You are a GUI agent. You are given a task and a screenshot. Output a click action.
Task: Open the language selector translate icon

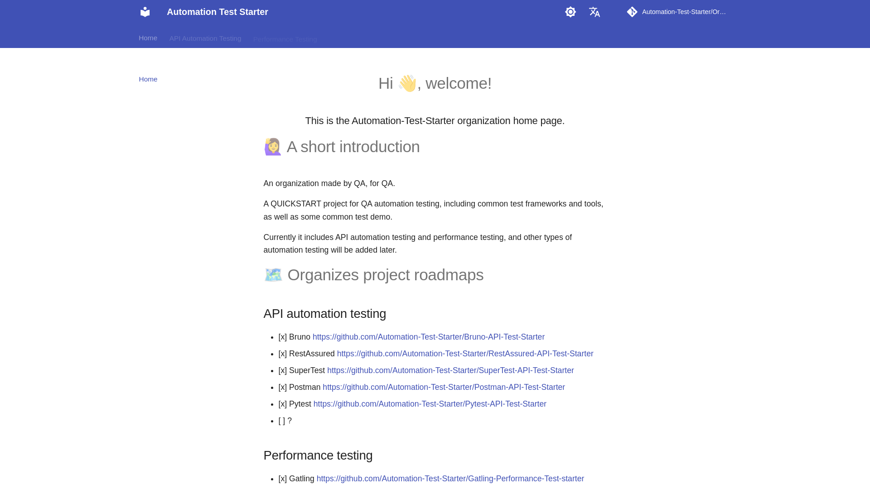point(594,12)
